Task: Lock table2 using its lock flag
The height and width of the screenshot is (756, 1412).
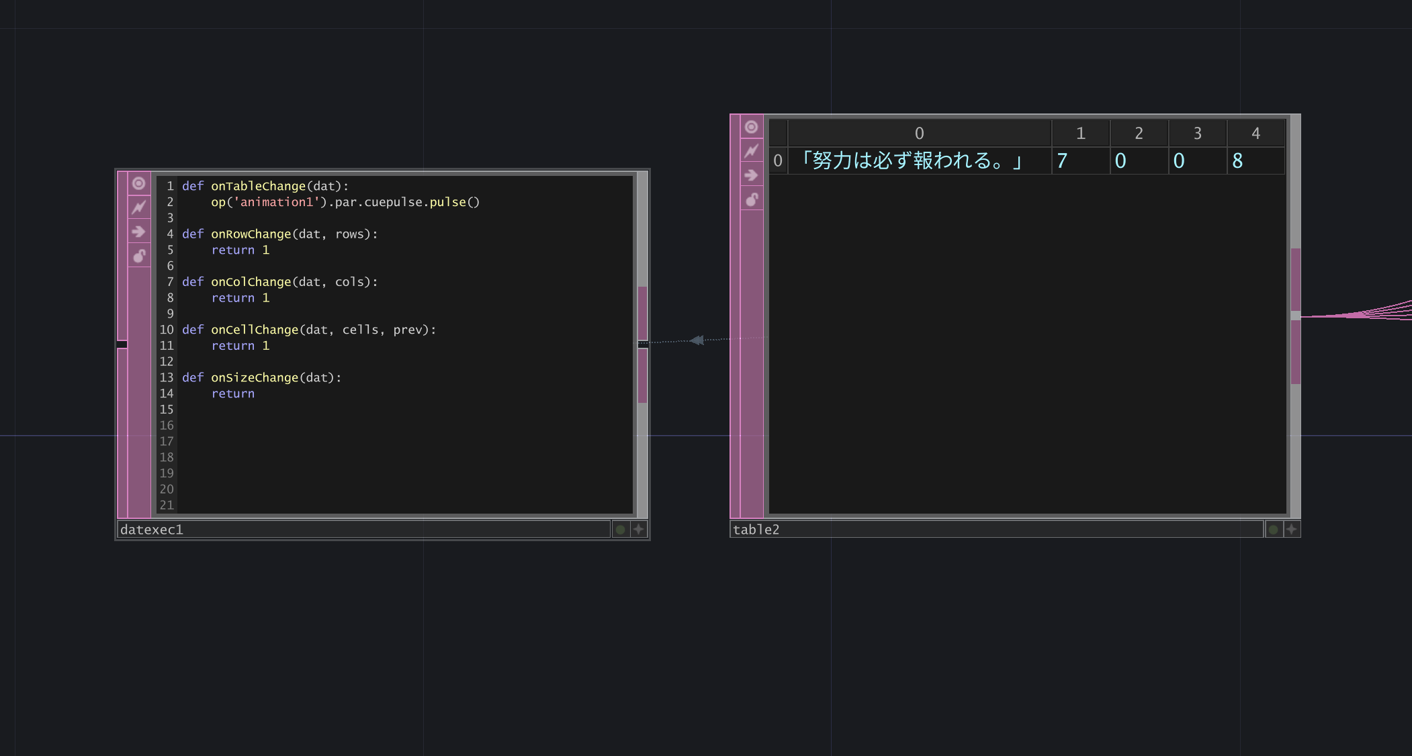Action: tap(752, 199)
